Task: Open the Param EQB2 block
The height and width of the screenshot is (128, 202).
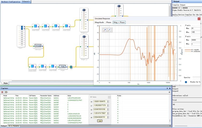Action: 42,67
